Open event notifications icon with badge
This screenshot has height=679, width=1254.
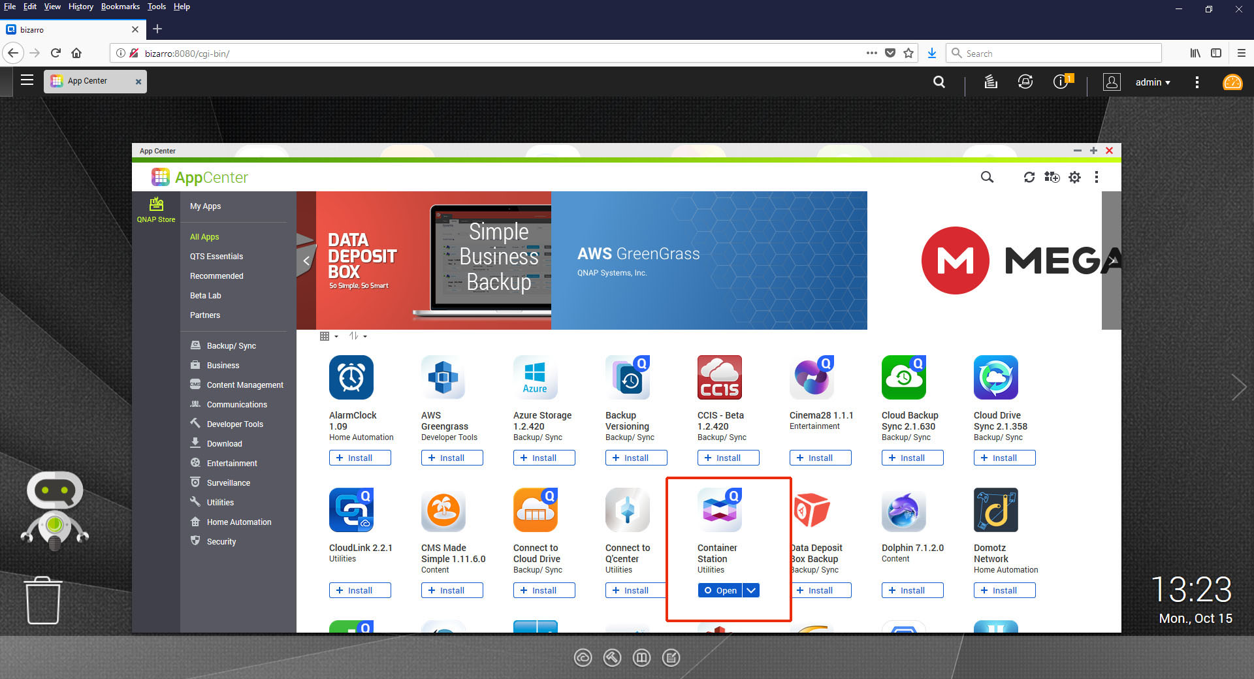click(x=1063, y=81)
